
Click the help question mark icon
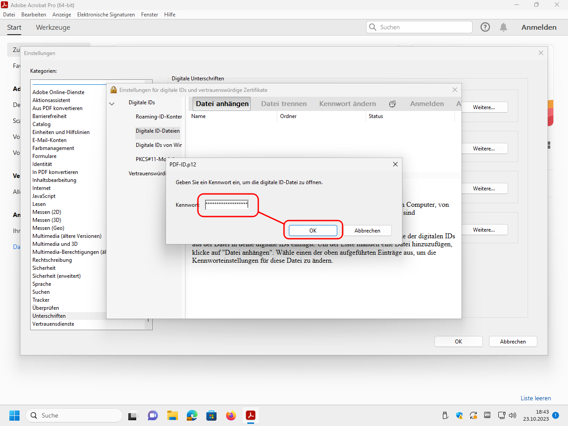coord(485,27)
